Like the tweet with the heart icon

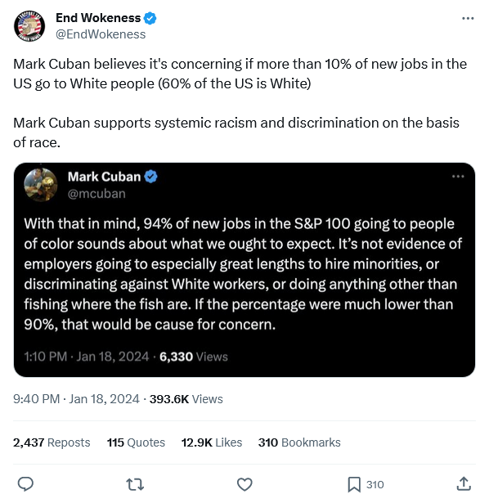pos(244,484)
